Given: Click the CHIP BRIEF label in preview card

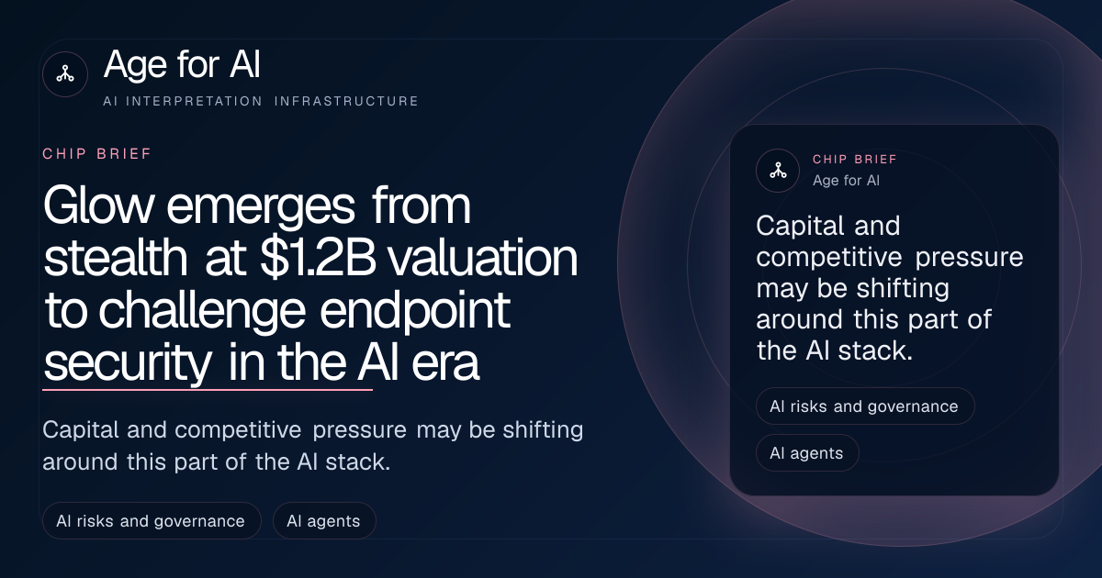Looking at the screenshot, I should click(x=855, y=160).
